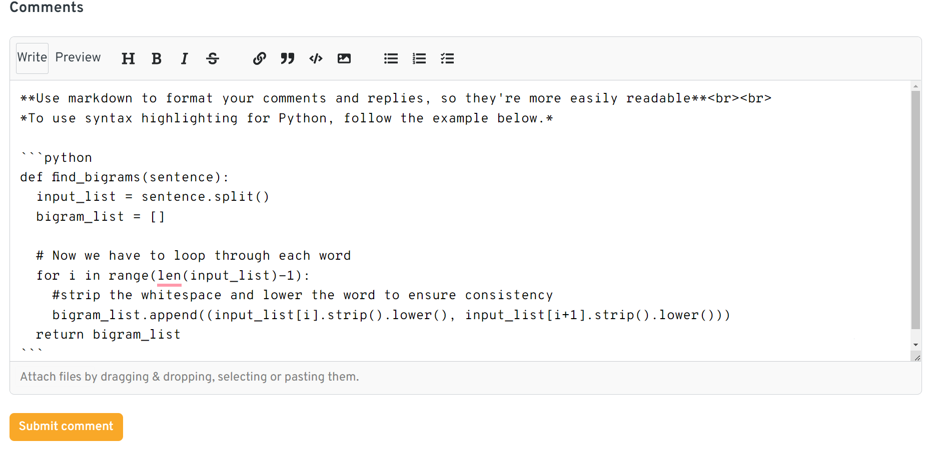Insert a hyperlink
The image size is (930, 449).
pyautogui.click(x=259, y=58)
